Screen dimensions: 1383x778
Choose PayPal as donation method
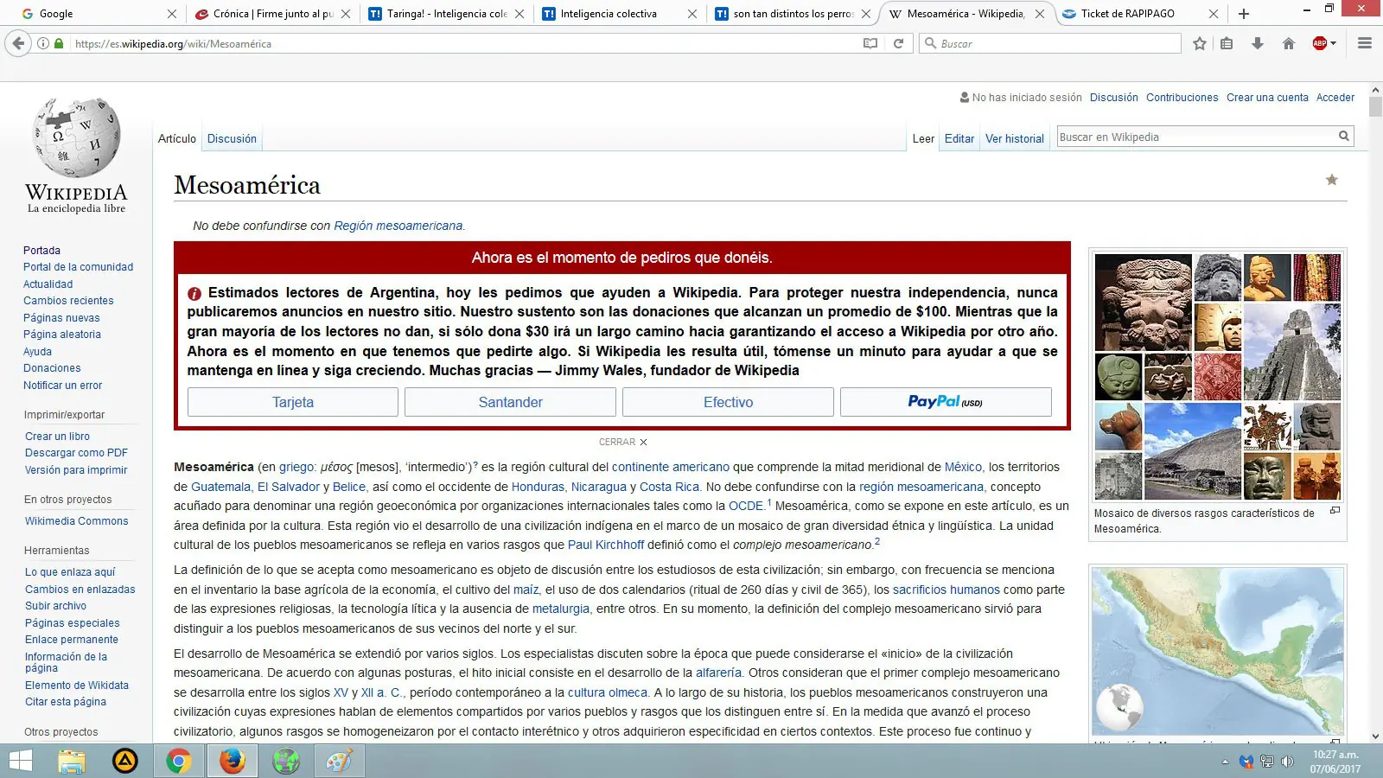click(x=946, y=401)
